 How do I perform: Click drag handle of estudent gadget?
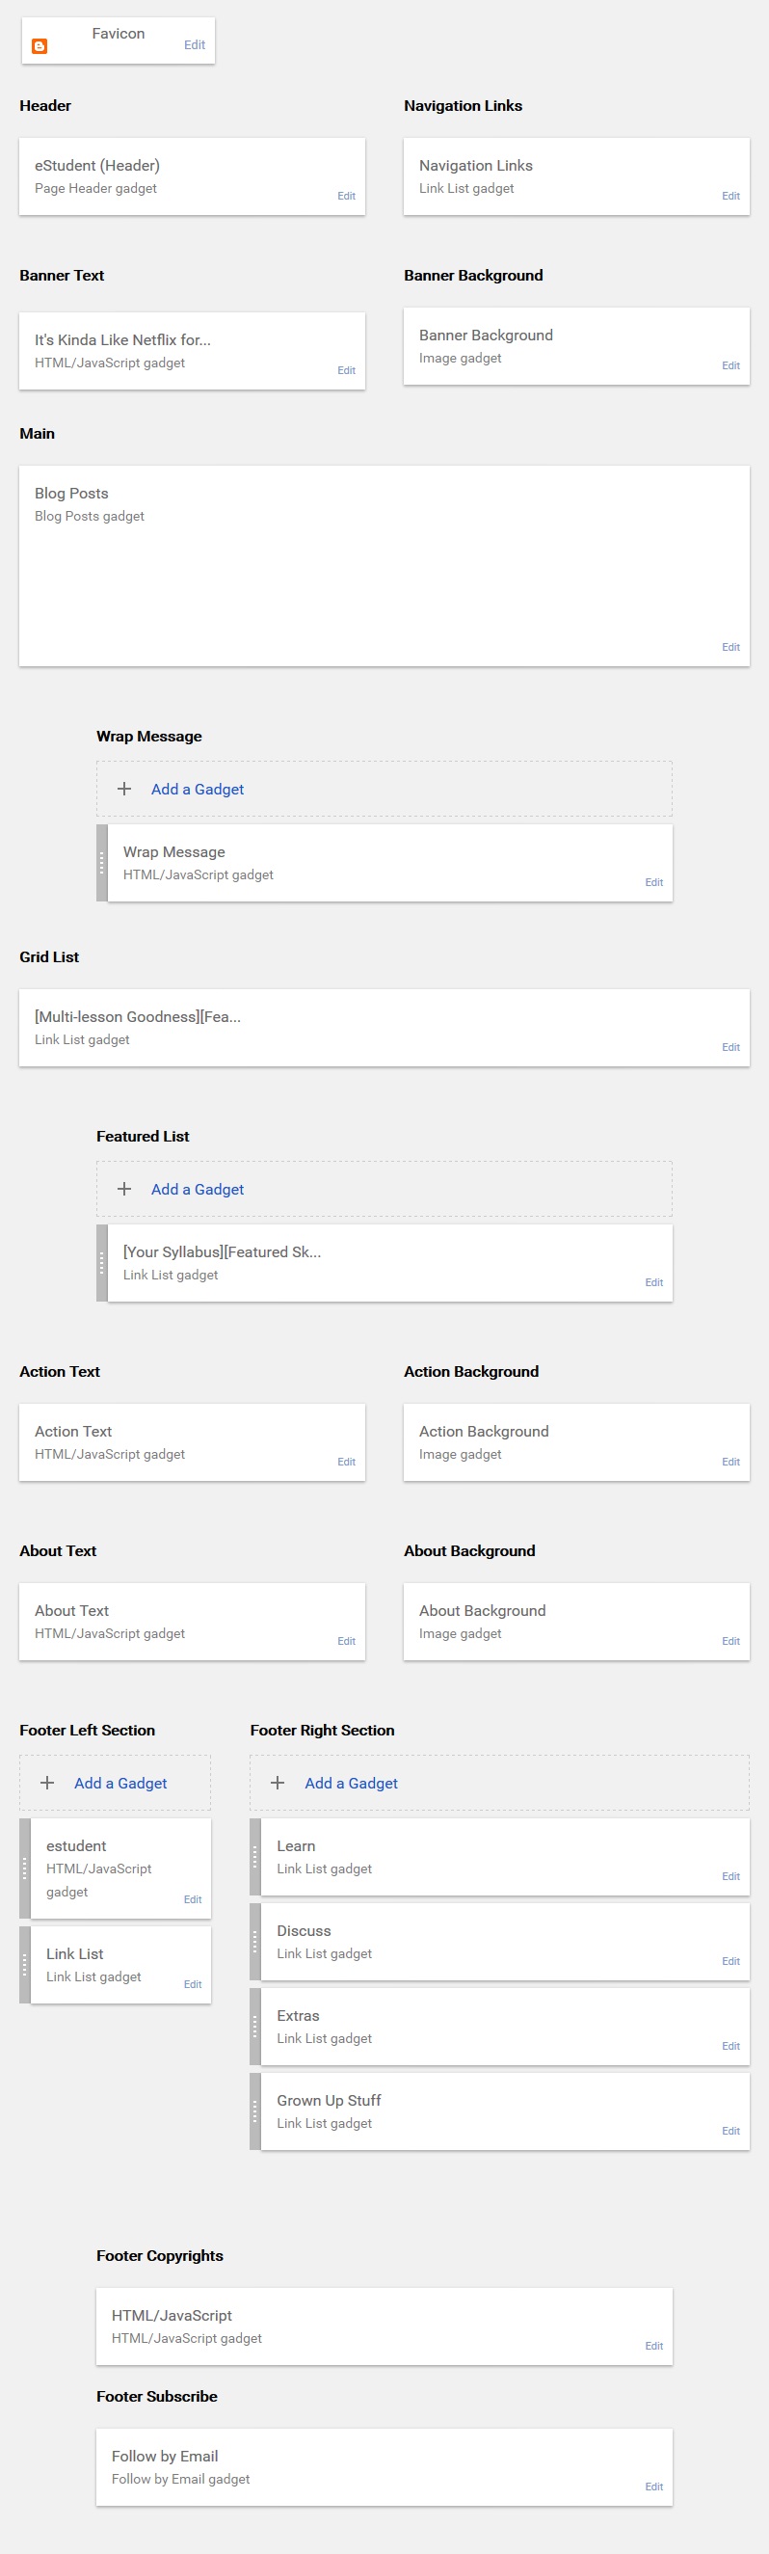coord(25,1868)
